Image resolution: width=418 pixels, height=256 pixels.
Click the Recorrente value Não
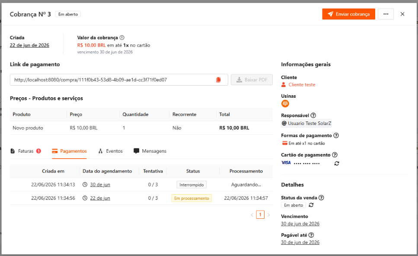(x=177, y=128)
